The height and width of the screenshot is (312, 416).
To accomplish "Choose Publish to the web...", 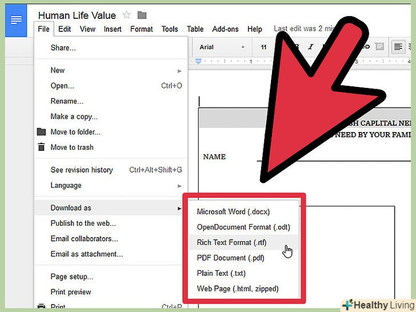I will pos(111,223).
